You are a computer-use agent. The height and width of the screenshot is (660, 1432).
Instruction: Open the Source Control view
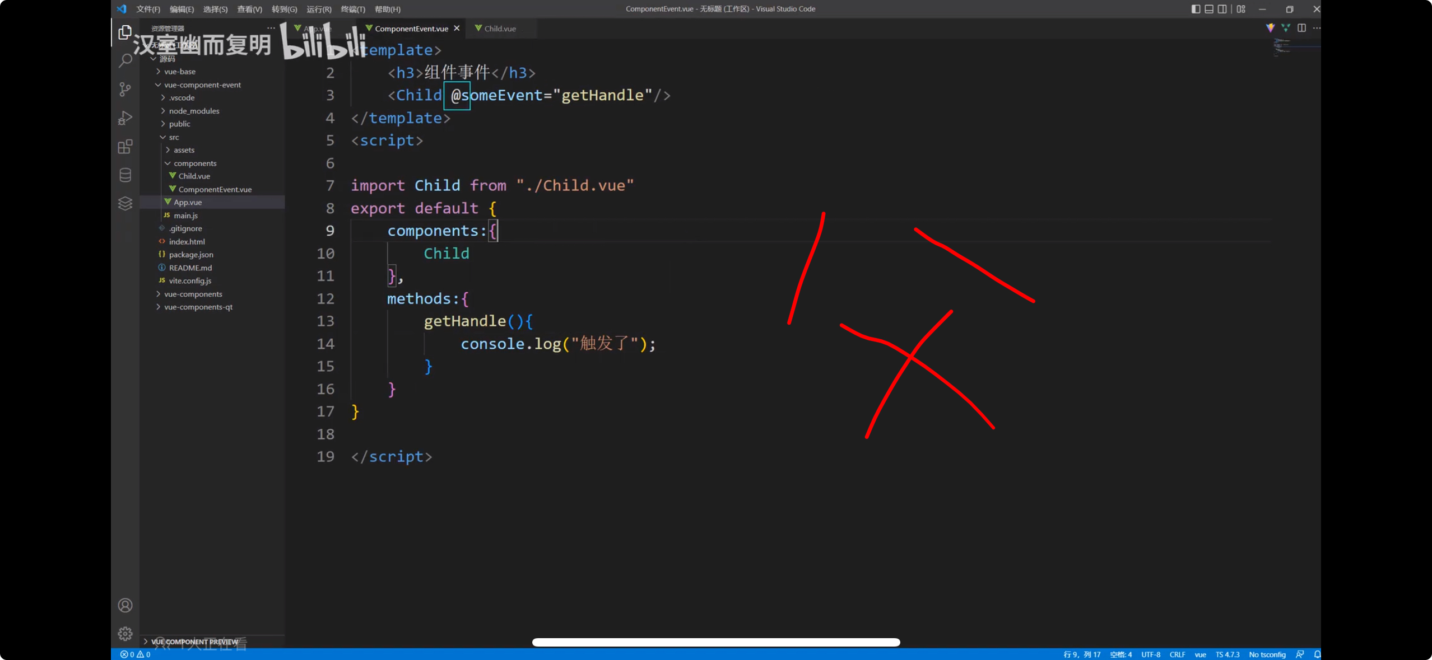125,90
